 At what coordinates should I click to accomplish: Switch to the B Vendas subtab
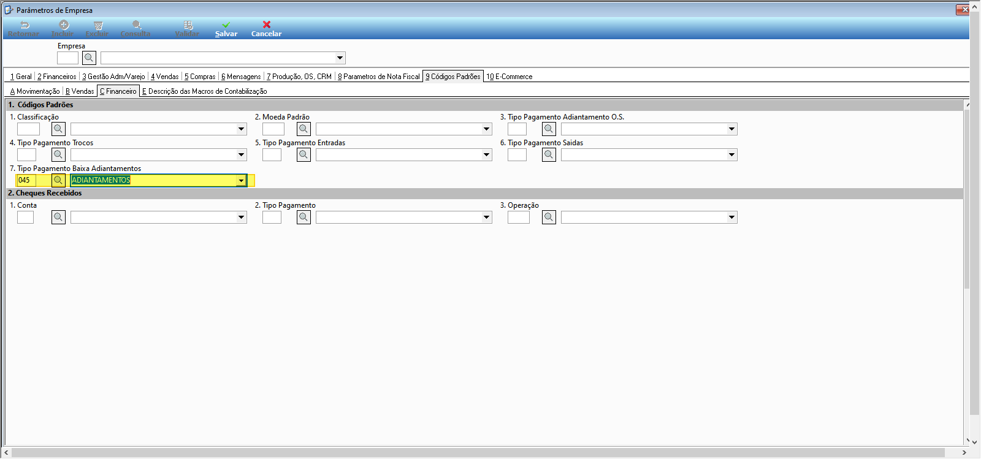coord(80,91)
